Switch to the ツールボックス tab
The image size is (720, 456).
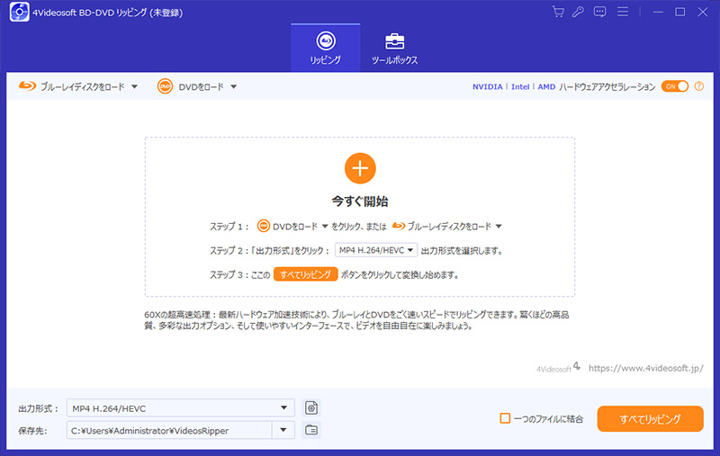coord(394,48)
